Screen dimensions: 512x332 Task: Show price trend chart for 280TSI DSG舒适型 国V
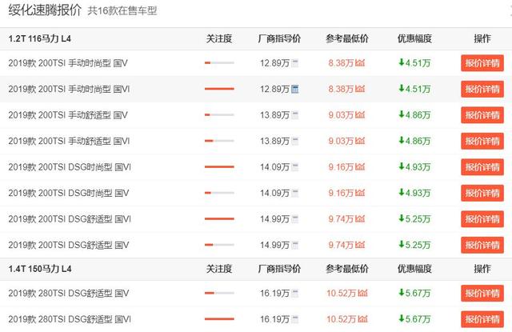tap(362, 293)
